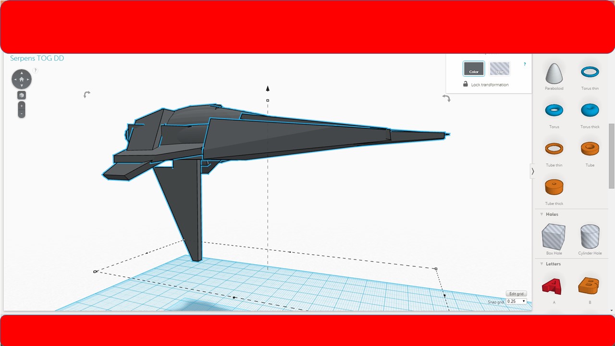Orbit the view right with the right arrow
615x346 pixels.
28,79
